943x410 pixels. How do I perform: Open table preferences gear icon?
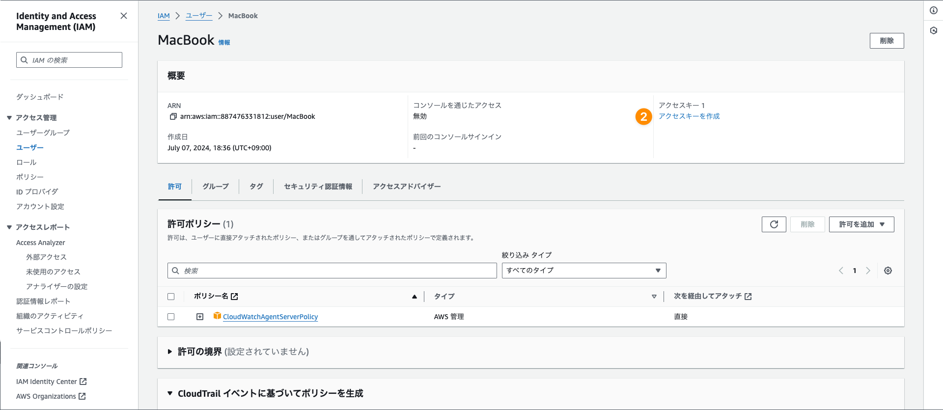pyautogui.click(x=888, y=271)
